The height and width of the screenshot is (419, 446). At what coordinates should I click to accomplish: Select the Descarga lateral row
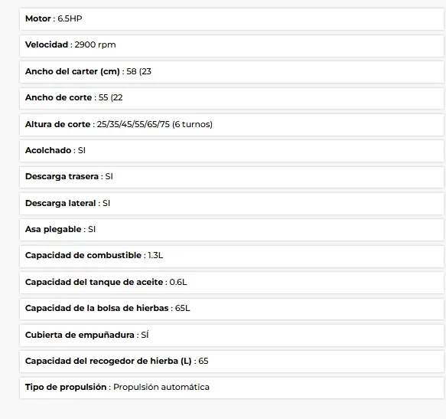pos(232,204)
